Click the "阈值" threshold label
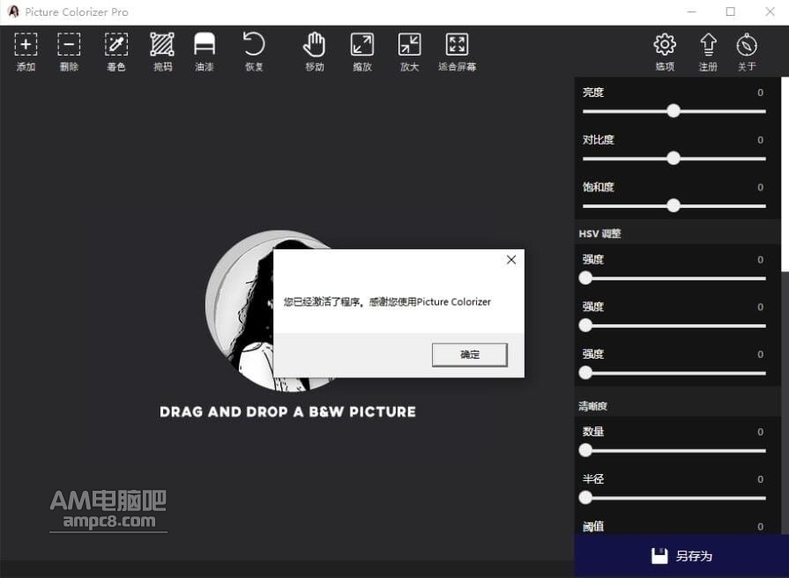Screen dimensions: 789x578 (x=593, y=526)
